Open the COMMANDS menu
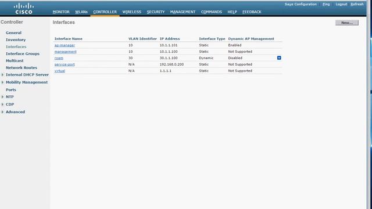Image resolution: width=372 pixels, height=209 pixels. [212, 12]
